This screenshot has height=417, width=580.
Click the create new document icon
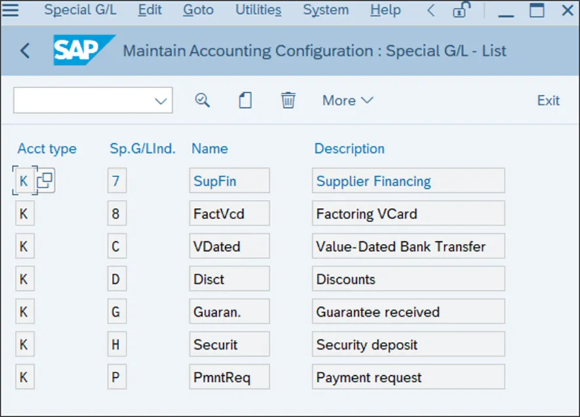click(245, 100)
